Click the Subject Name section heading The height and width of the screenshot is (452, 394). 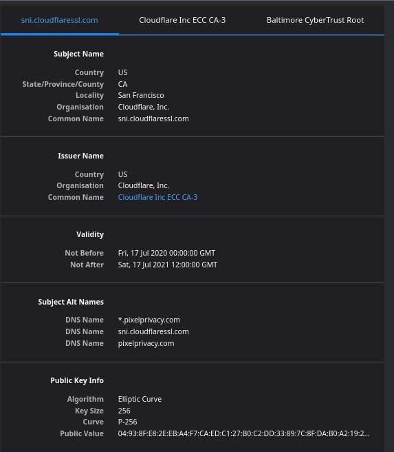pos(78,54)
